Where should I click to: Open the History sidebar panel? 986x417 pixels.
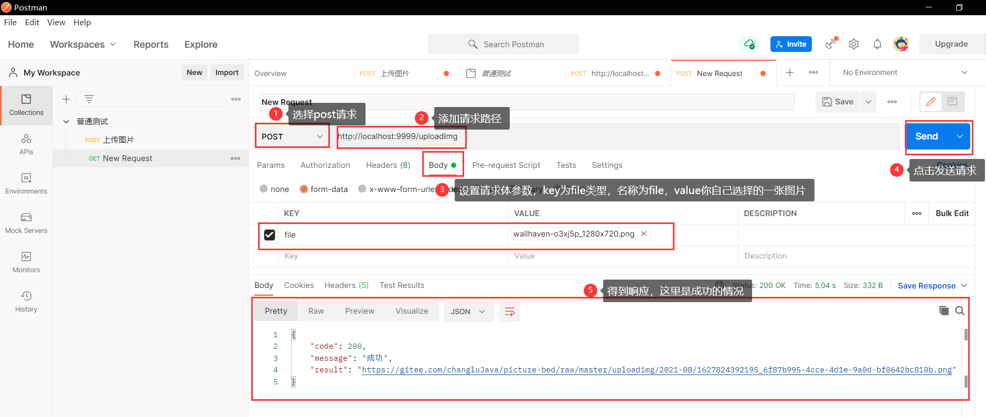pos(26,302)
